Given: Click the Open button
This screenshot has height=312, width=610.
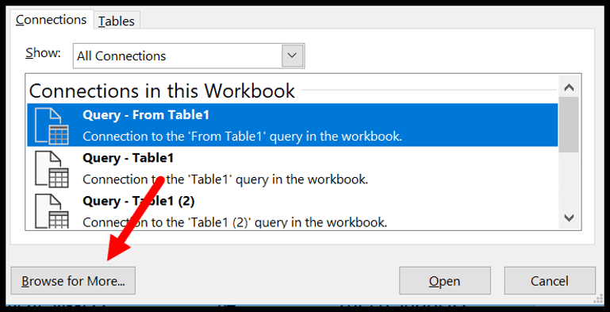Looking at the screenshot, I should 445,281.
